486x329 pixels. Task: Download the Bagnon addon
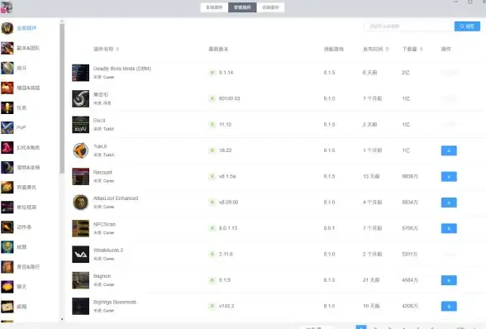tap(449, 280)
